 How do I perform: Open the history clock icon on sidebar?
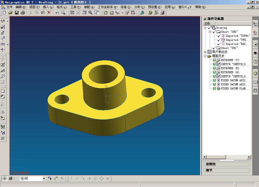pos(255,73)
